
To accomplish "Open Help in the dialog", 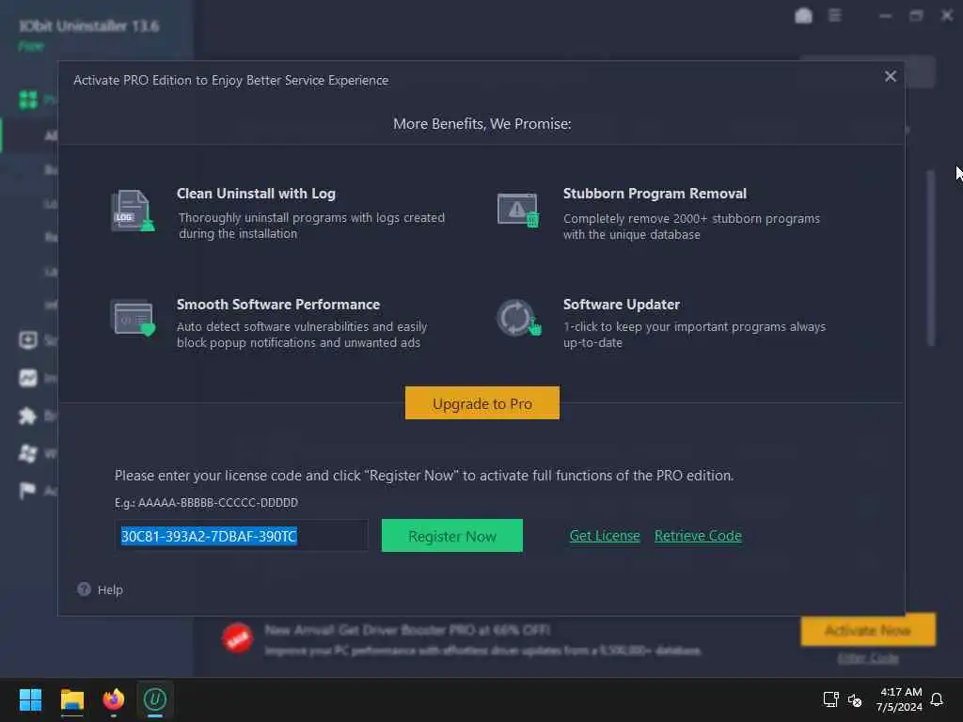I will point(110,589).
